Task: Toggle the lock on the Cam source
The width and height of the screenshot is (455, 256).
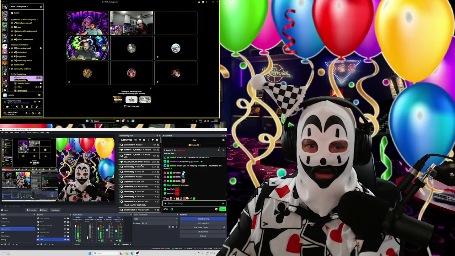Action: tap(68, 240)
